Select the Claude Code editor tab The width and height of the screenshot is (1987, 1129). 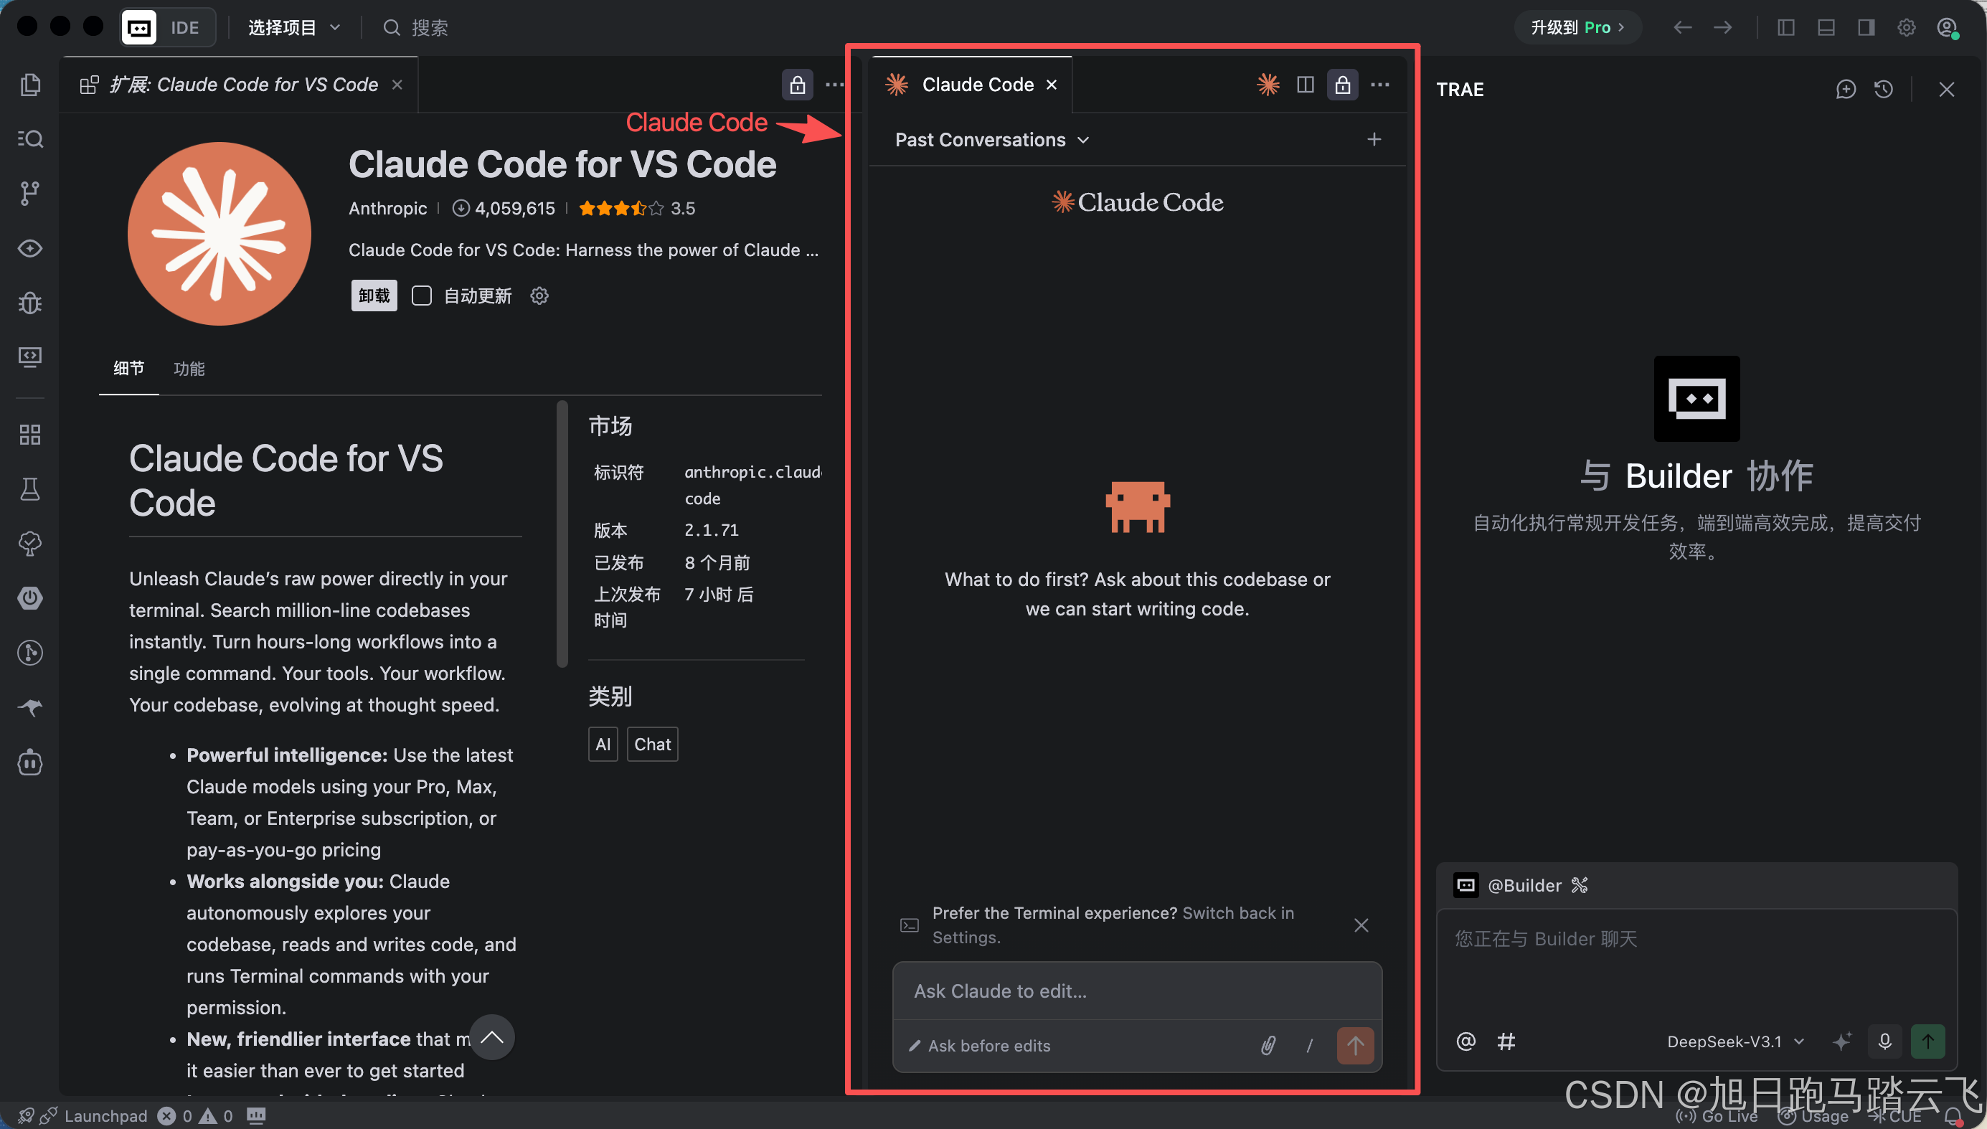pyautogui.click(x=970, y=85)
